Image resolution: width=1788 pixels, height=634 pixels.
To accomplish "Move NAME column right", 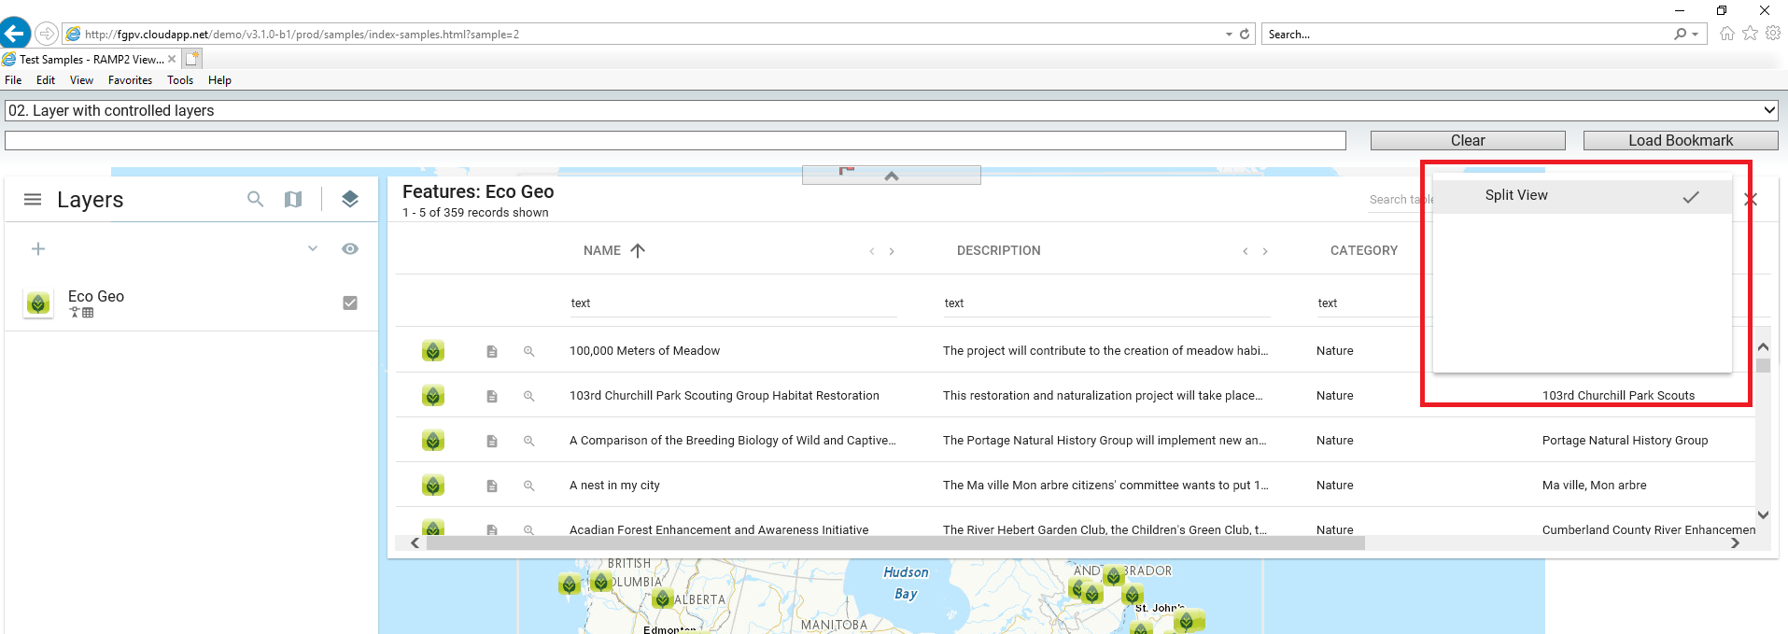I will click(x=892, y=251).
